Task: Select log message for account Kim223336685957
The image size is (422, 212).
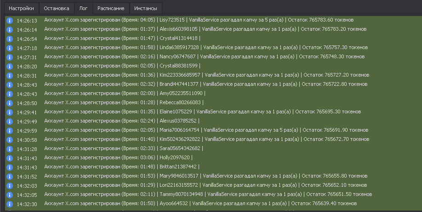Action: point(207,75)
